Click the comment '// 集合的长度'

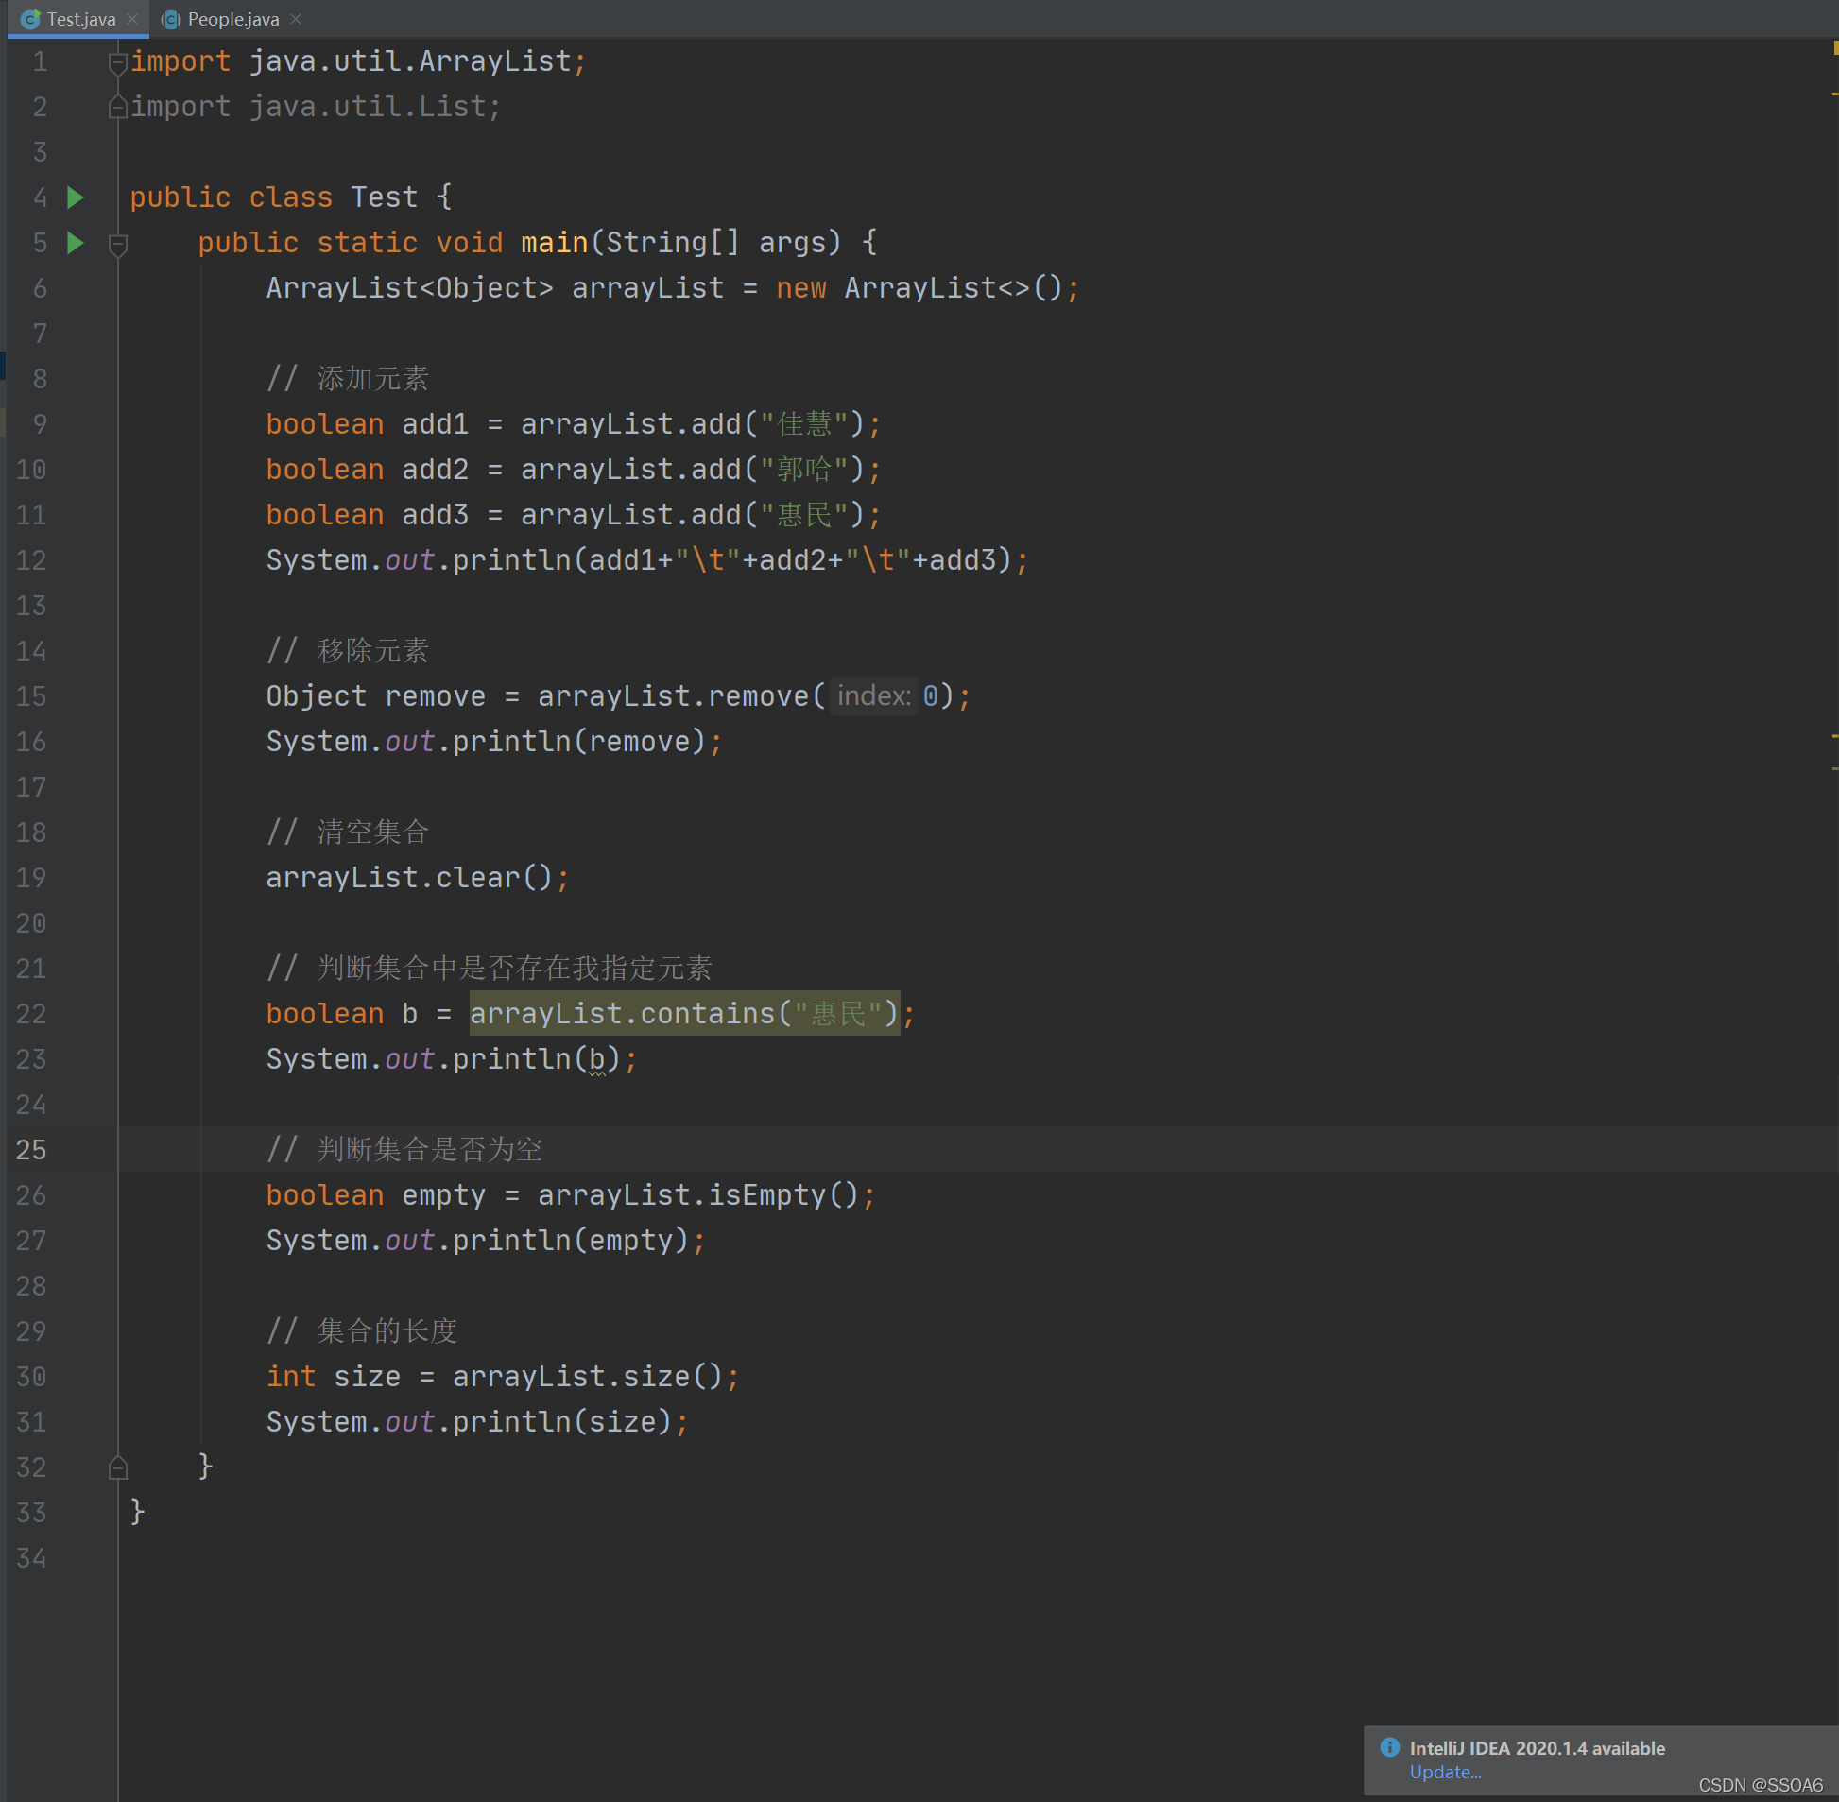click(362, 1330)
